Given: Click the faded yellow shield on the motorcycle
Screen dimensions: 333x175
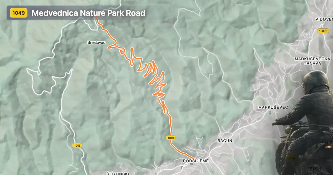Looking at the screenshot, I should tap(291, 159).
